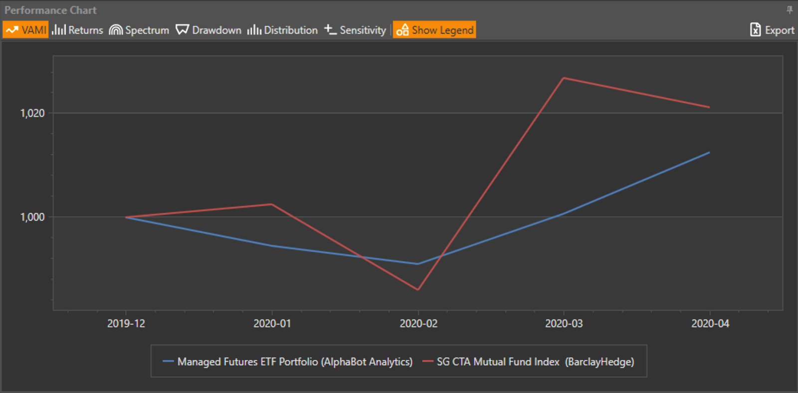The width and height of the screenshot is (798, 393).
Task: Click the 2020-02 x-axis label
Action: click(x=418, y=324)
